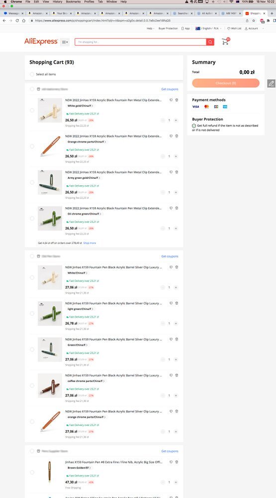
Task: Click the red search magnifier button
Action: click(x=210, y=42)
